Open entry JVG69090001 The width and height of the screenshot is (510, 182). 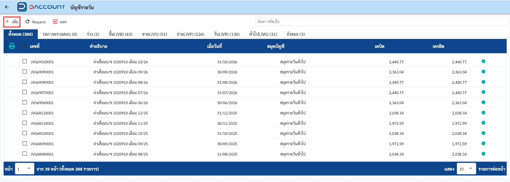pos(42,72)
